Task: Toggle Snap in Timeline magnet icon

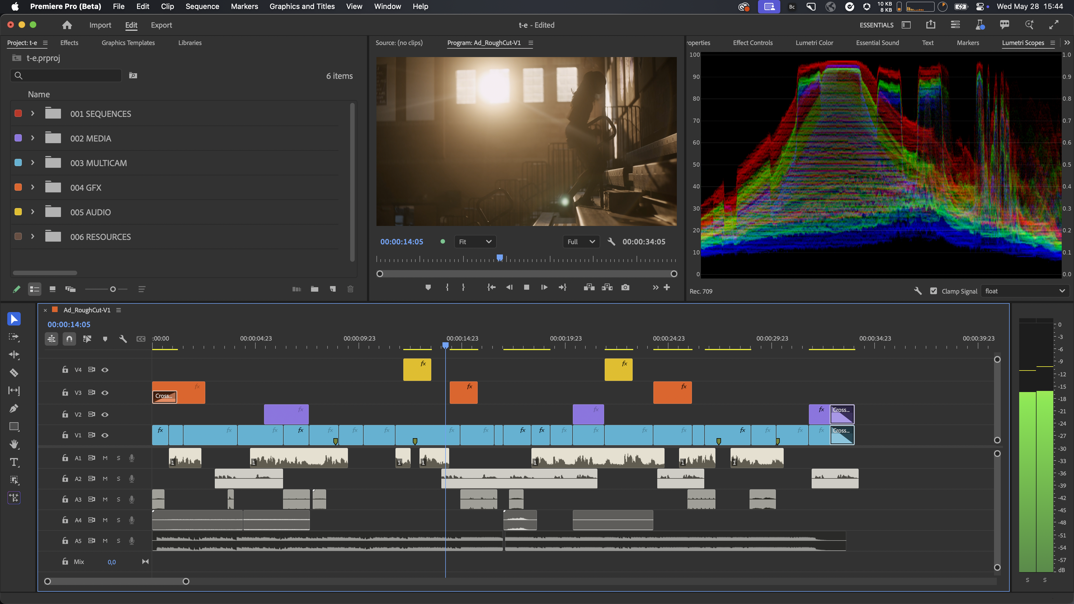Action: pyautogui.click(x=69, y=339)
